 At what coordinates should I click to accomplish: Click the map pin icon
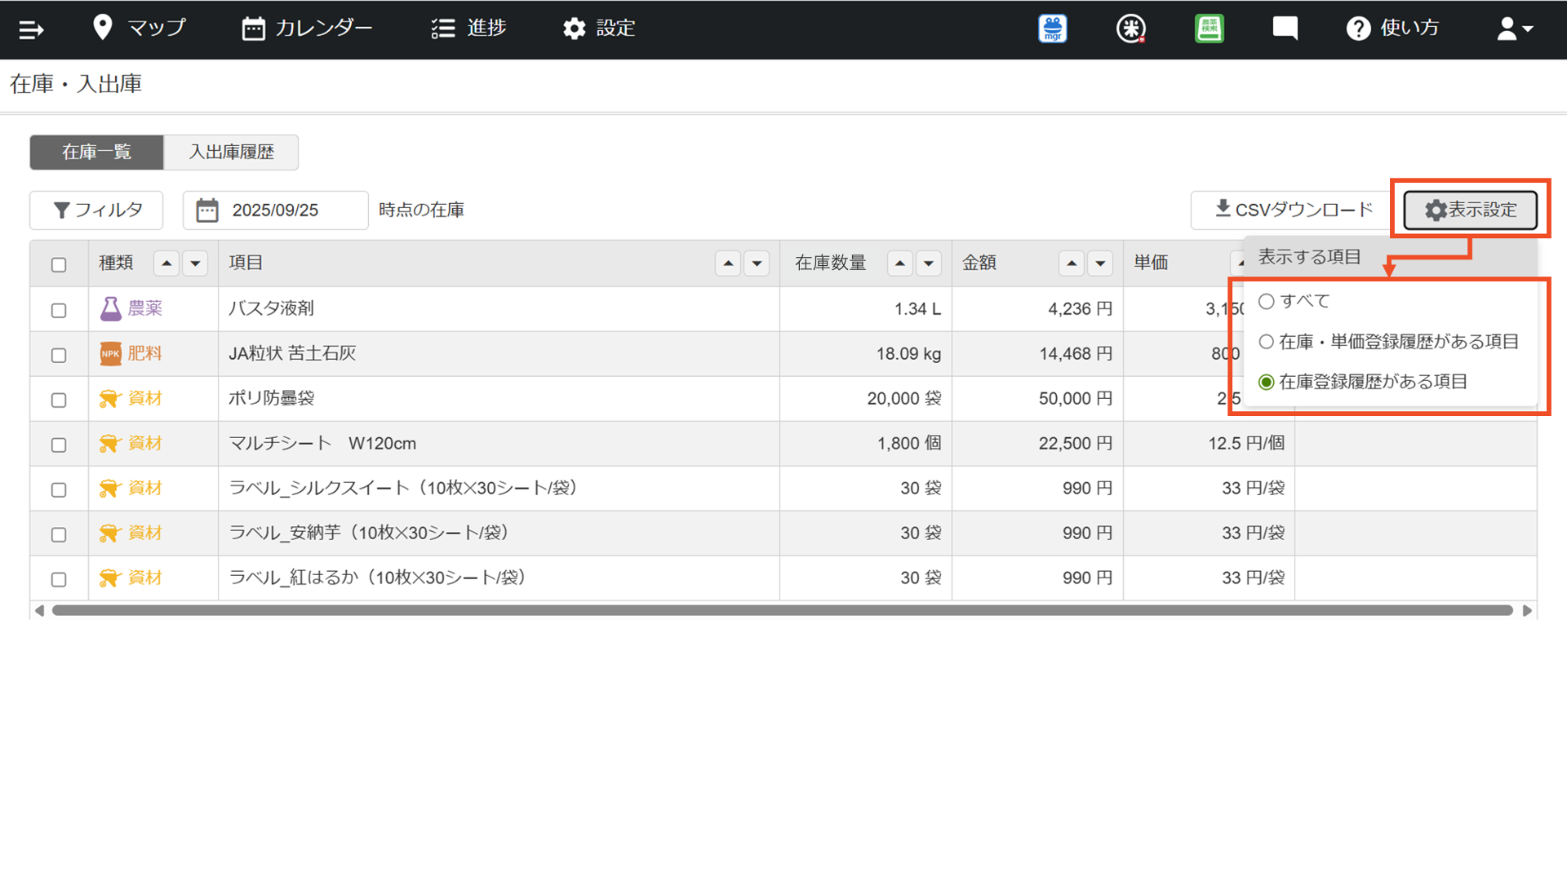[x=102, y=28]
